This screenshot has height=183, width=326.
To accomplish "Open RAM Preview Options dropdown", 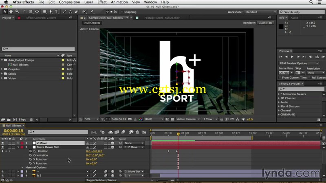I will [x=299, y=63].
